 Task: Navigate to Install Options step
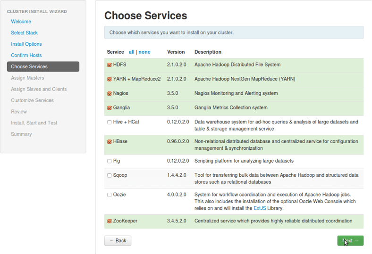(x=26, y=44)
